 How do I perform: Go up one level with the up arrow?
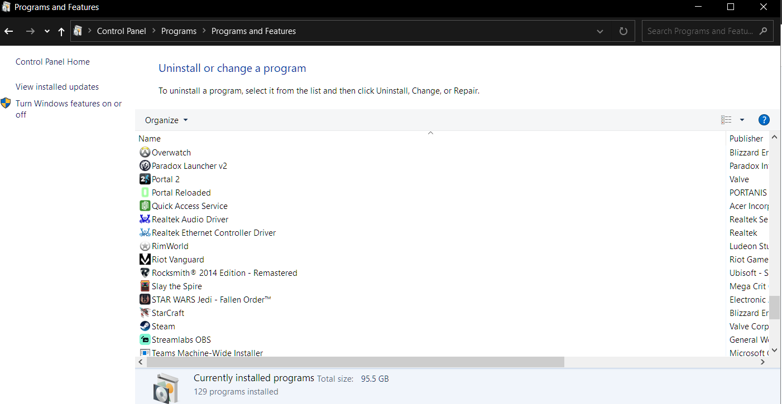61,31
